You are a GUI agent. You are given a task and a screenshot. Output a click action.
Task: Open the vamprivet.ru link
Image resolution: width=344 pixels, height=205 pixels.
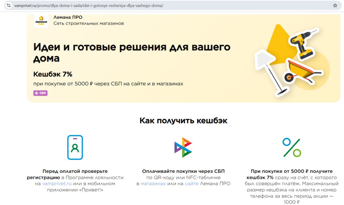coord(57,184)
